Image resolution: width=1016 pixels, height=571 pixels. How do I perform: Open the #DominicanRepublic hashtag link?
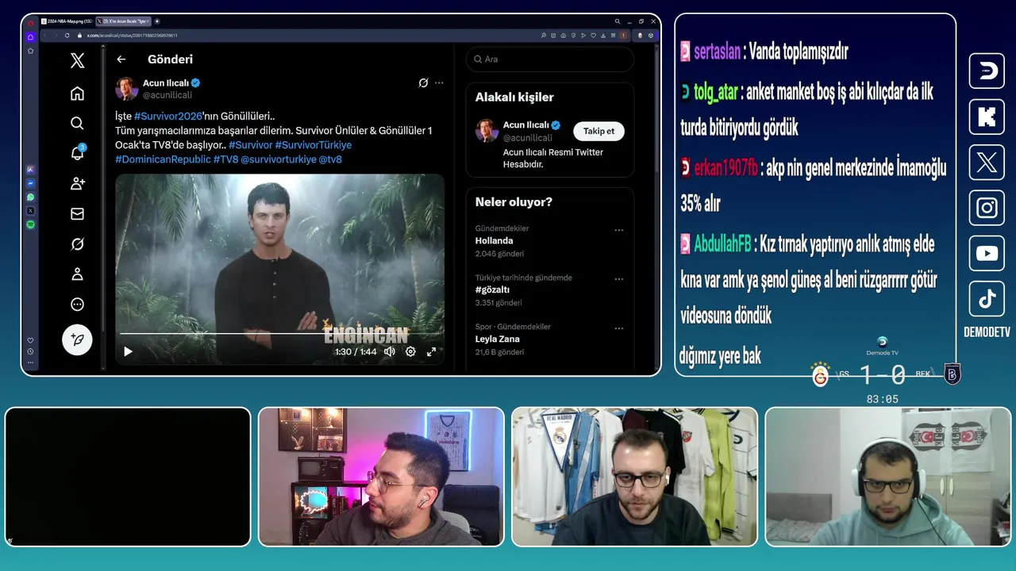(x=163, y=159)
